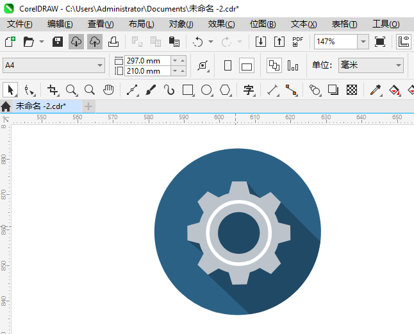This screenshot has width=414, height=334.
Task: Select the second magnifier tool
Action: coord(90,90)
